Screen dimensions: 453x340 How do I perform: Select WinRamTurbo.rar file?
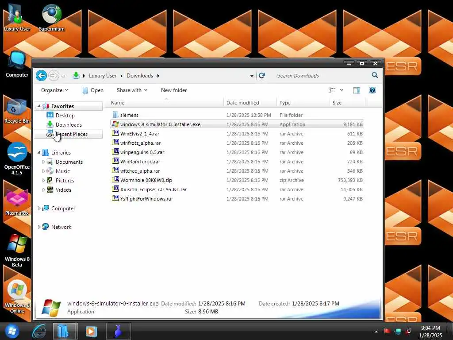(x=237, y=161)
